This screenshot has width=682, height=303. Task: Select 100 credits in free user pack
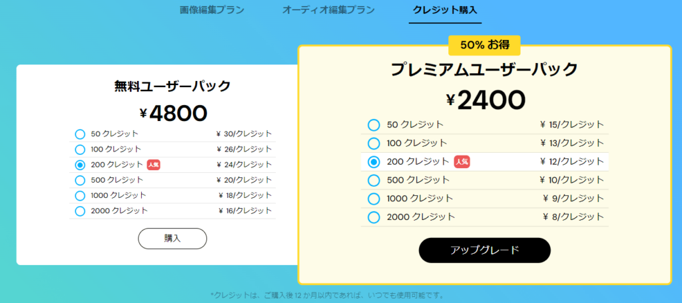(x=80, y=150)
